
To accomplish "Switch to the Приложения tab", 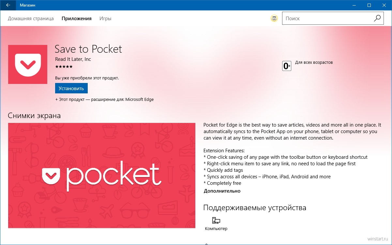I will coord(77,19).
